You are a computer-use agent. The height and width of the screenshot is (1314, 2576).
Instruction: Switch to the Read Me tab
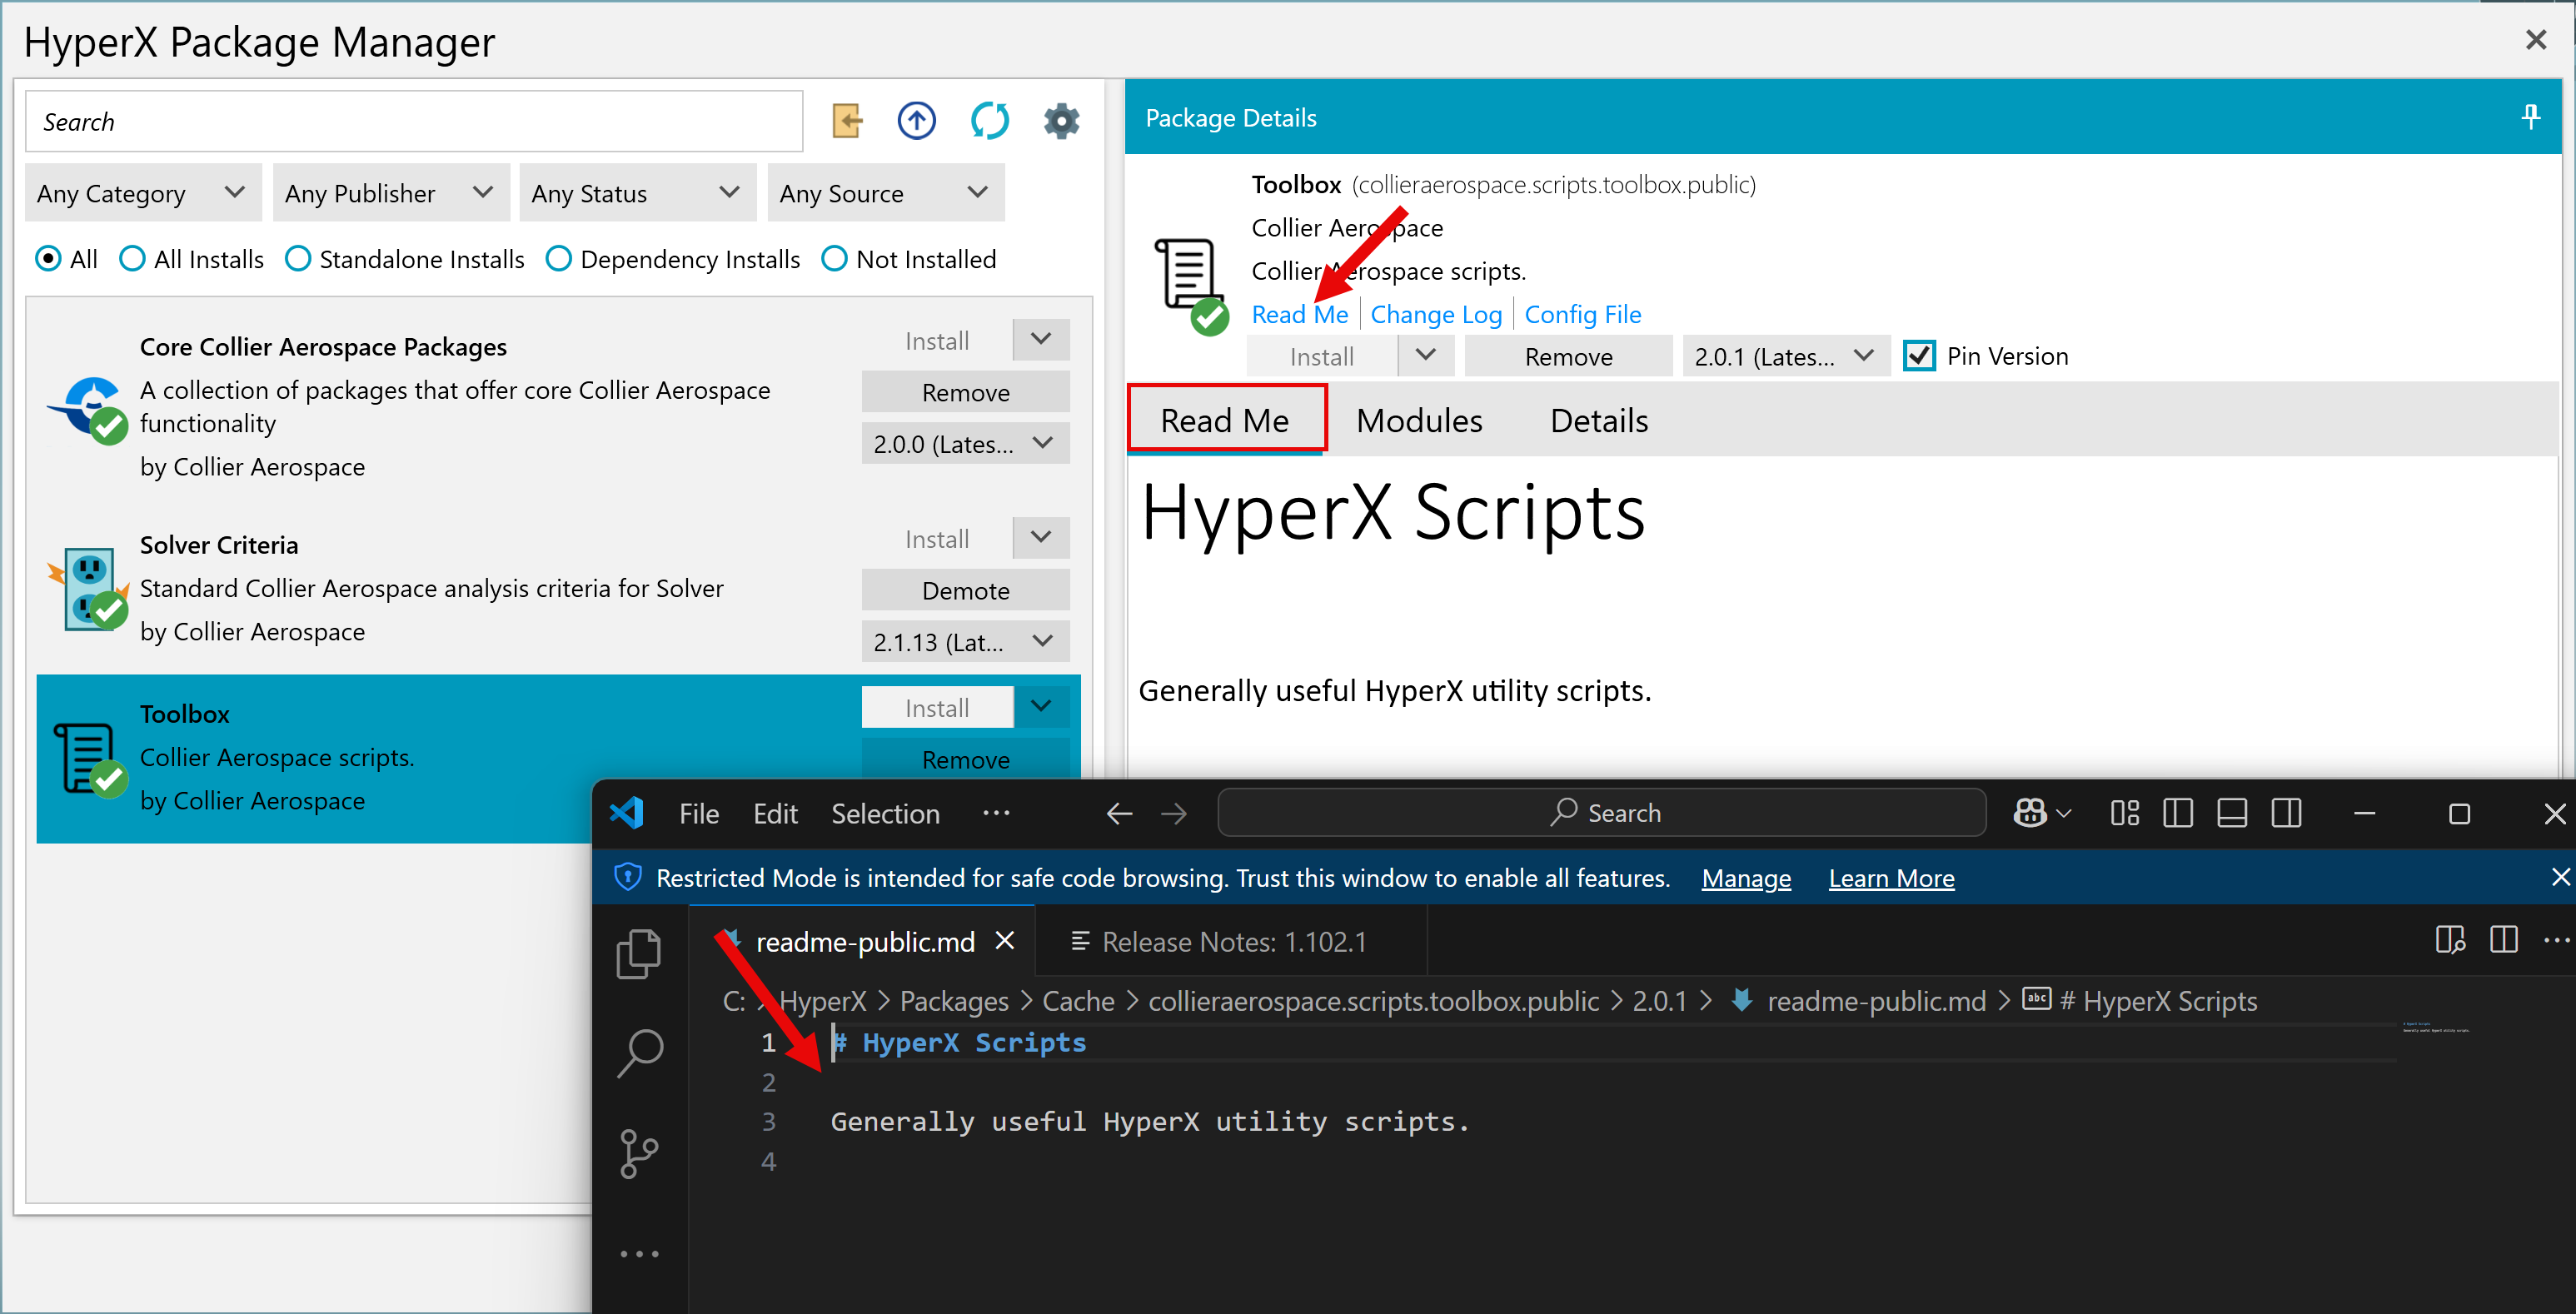point(1225,420)
